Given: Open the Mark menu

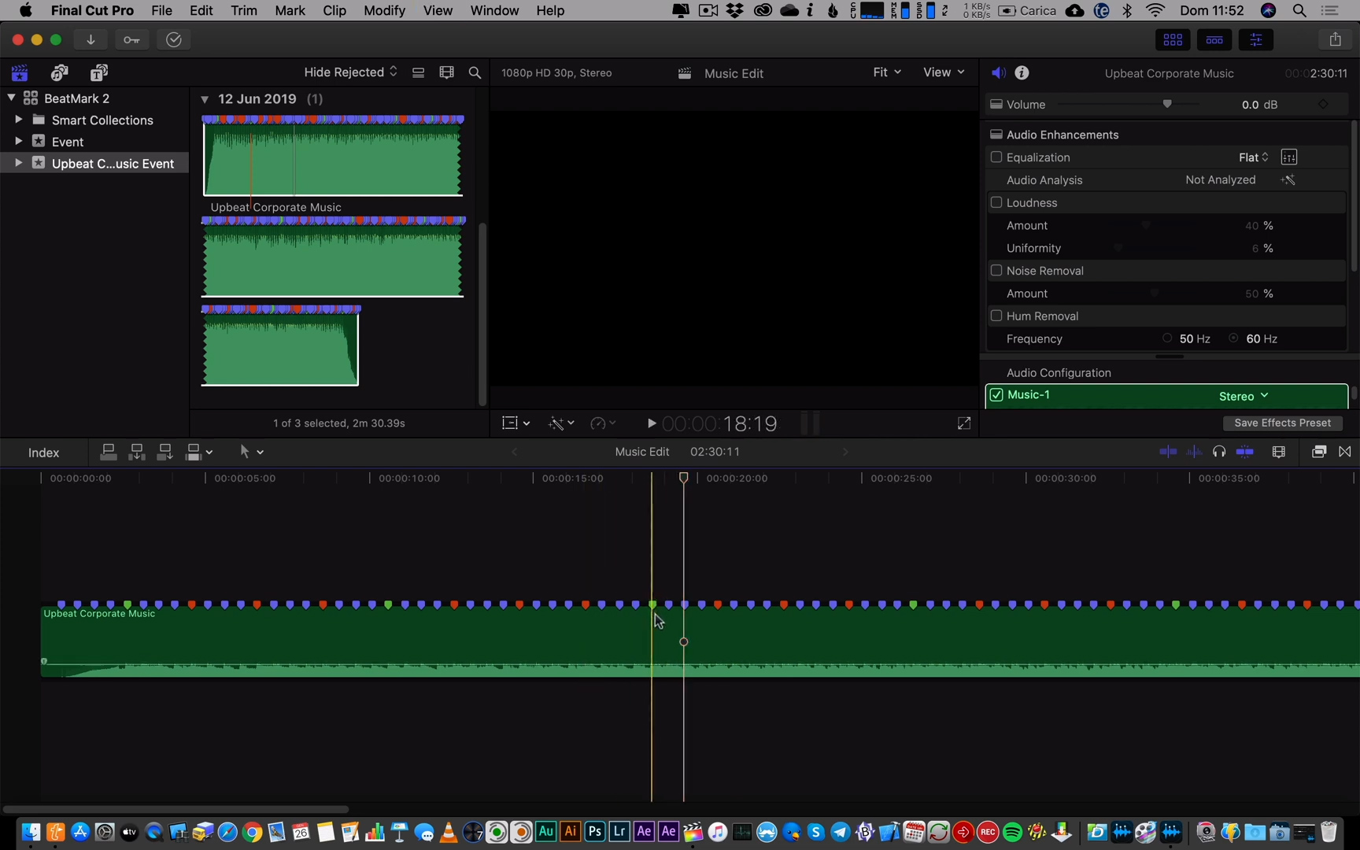Looking at the screenshot, I should pyautogui.click(x=290, y=10).
